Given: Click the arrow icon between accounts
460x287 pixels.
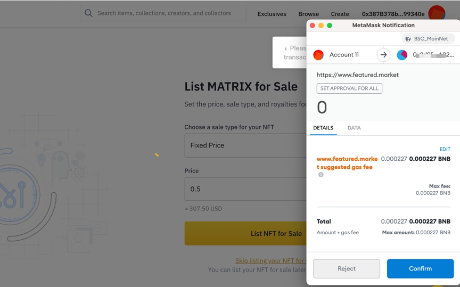Looking at the screenshot, I should point(383,55).
